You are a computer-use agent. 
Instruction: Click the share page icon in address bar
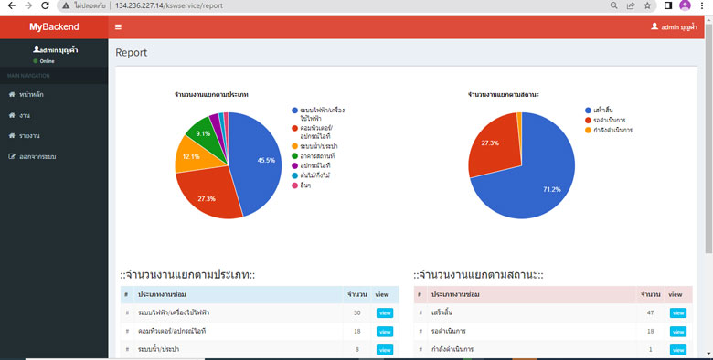tap(631, 5)
